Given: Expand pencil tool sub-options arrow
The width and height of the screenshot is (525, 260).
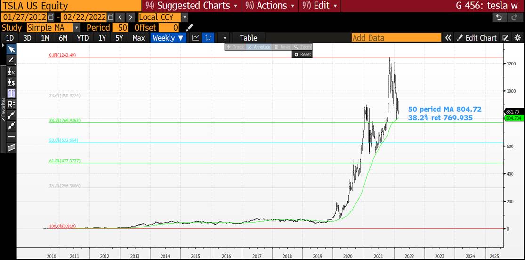Looking at the screenshot, I should 15,64.
